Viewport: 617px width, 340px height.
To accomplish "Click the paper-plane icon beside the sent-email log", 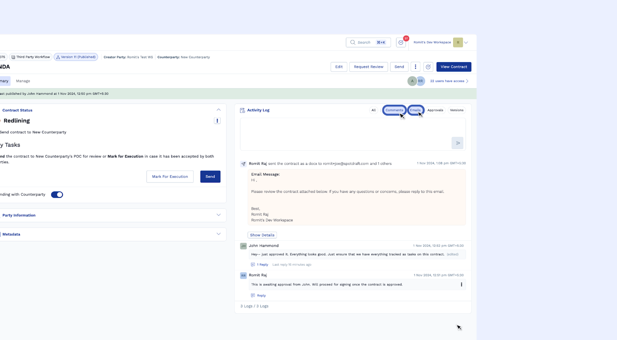I will (243, 164).
